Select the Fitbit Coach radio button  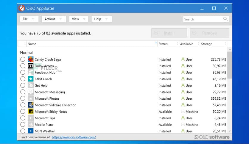pyautogui.click(x=23, y=79)
